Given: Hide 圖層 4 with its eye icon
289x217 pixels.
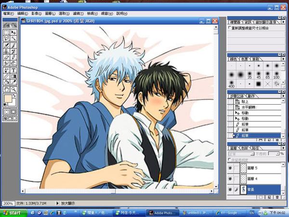Looking at the screenshot, I should pyautogui.click(x=230, y=179).
